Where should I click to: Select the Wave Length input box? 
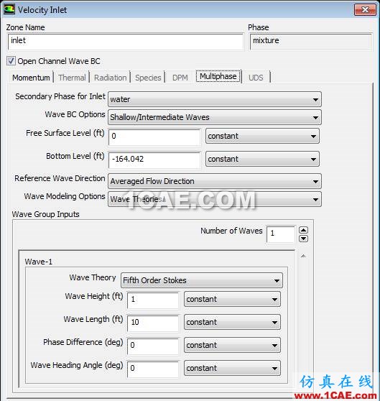(x=153, y=323)
